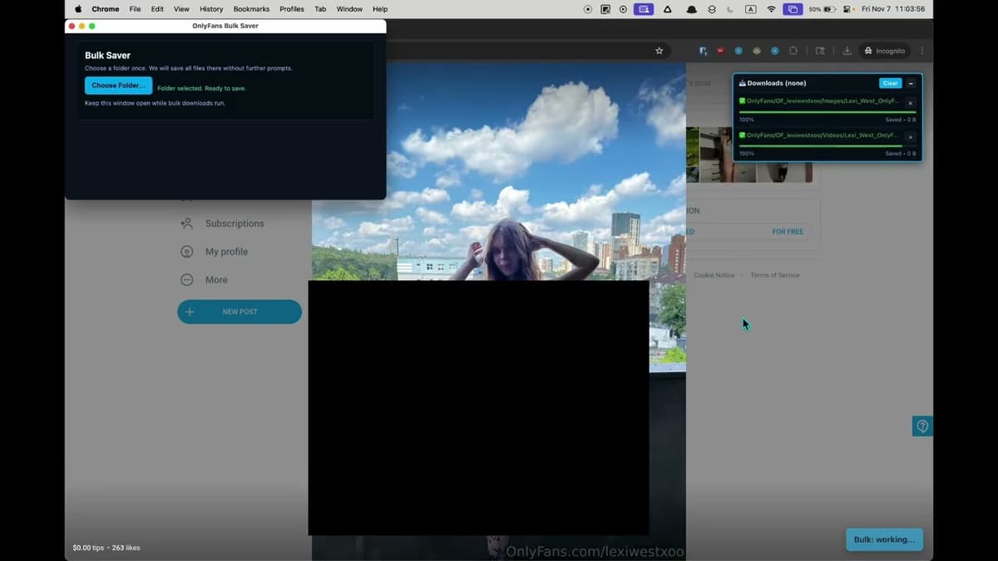
Task: Bookmark the page via the star icon
Action: point(659,51)
